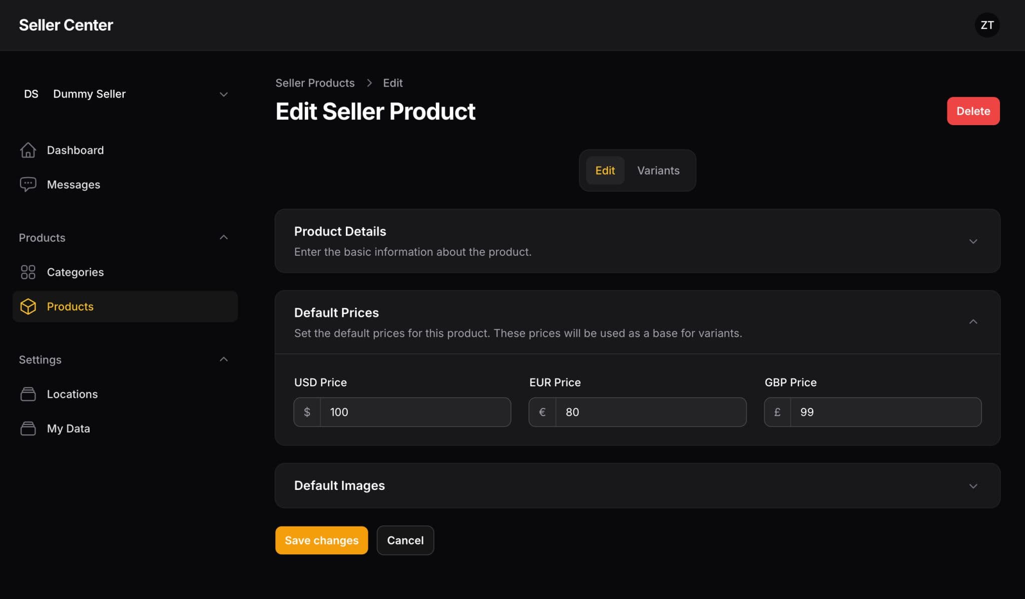This screenshot has height=599, width=1025.
Task: Click the USD Price input field
Action: tap(414, 412)
